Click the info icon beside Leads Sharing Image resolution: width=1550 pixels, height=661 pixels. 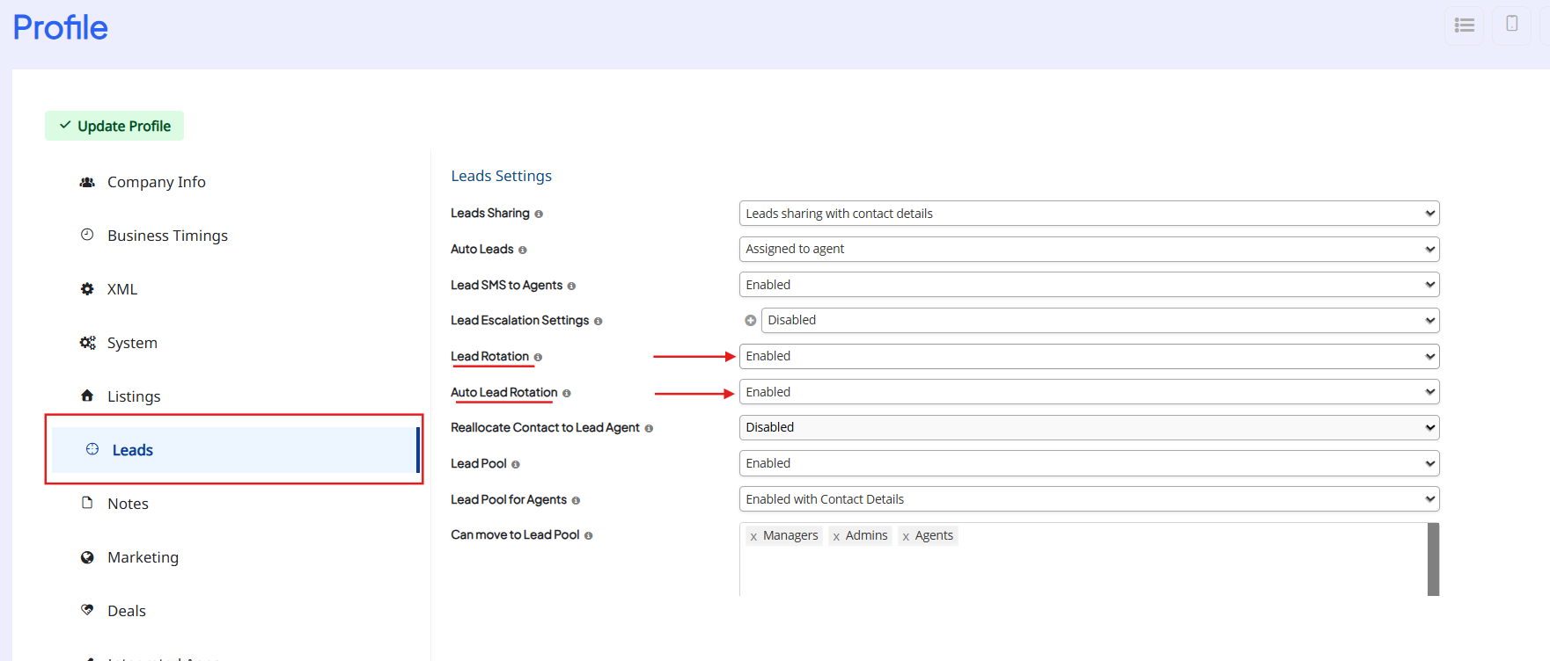point(539,214)
